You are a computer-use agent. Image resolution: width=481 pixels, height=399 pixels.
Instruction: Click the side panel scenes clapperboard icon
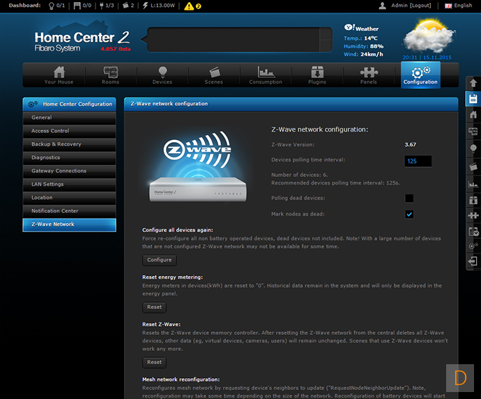coord(473,166)
